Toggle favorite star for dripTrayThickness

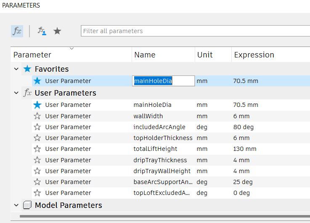point(37,160)
